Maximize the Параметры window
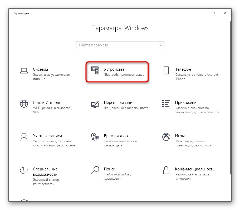Screen dimensions: 240x210 (213, 13)
